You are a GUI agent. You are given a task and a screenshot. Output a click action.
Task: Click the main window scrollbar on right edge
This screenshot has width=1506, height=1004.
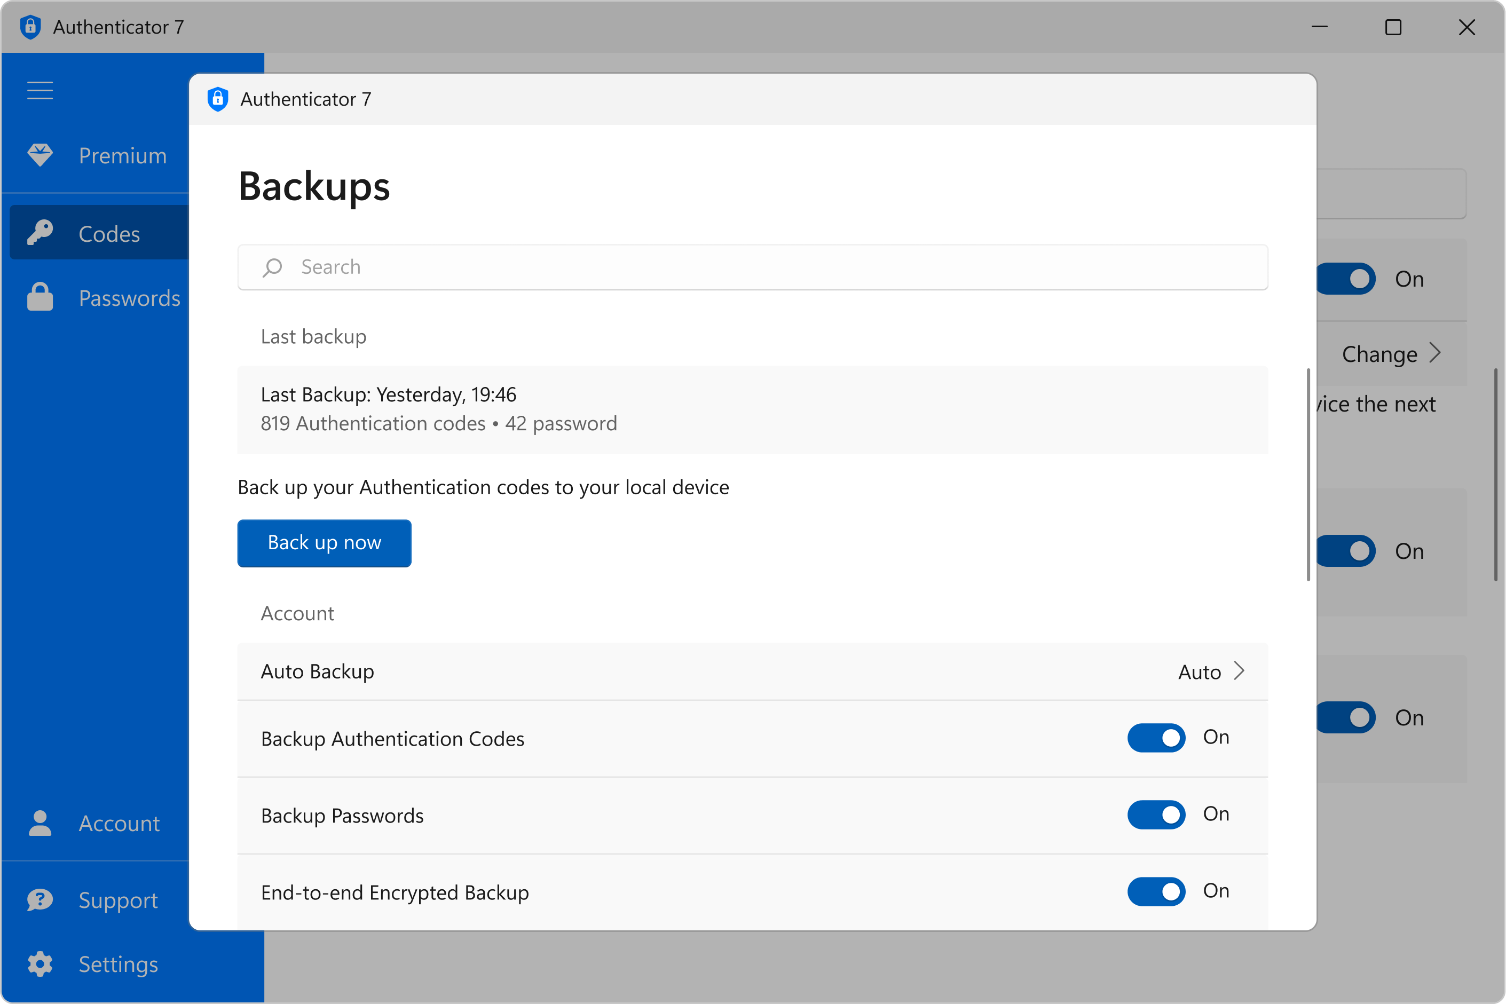pyautogui.click(x=1496, y=475)
